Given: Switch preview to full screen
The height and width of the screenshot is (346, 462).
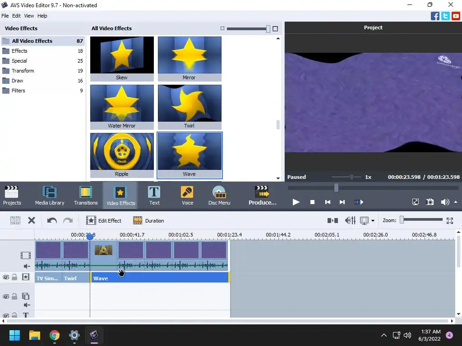Looking at the screenshot, I should (415, 202).
